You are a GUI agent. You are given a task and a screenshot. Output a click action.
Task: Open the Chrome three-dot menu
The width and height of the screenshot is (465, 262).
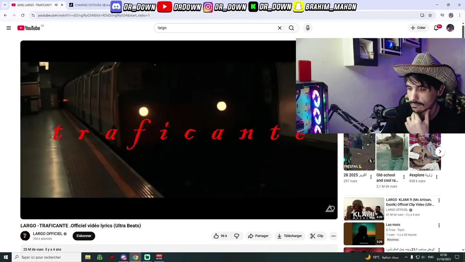(460, 15)
